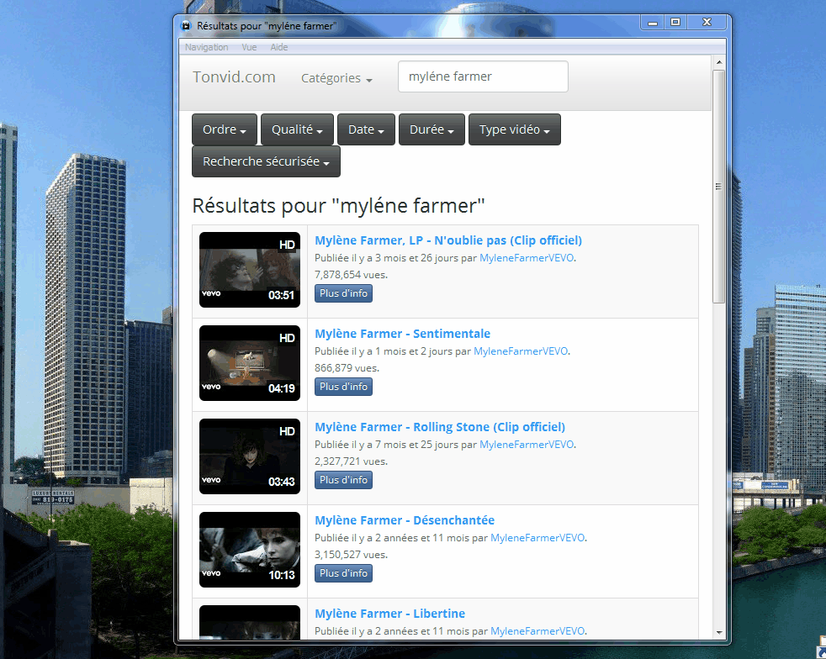Visit MyleneFarmerVEVO channel under N'oublie pas
The width and height of the screenshot is (826, 659).
(527, 258)
